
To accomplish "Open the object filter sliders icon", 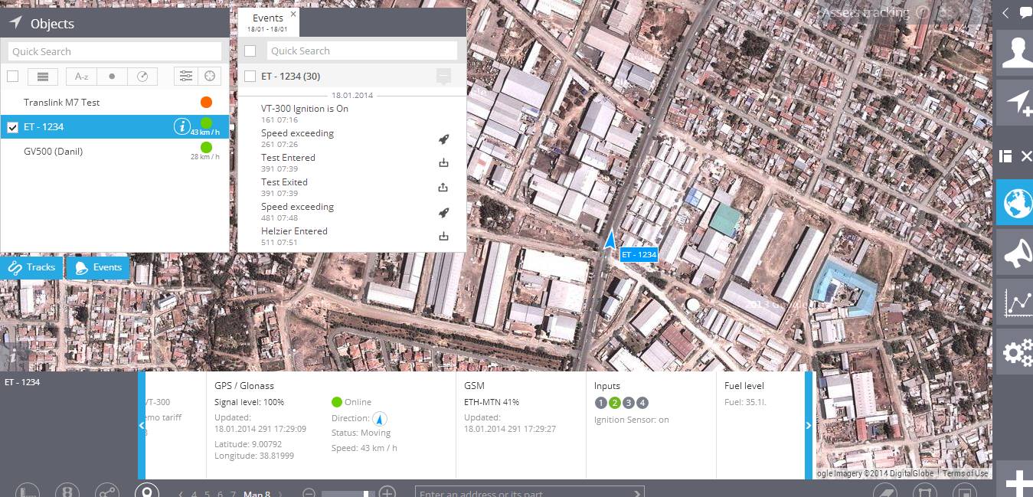I will coord(185,76).
